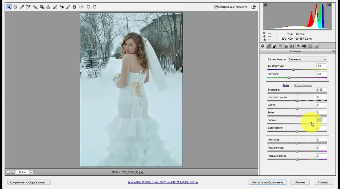Screen dimensions: 340x189
Task: Click the Тени slider handle
Action: [x=297, y=116]
